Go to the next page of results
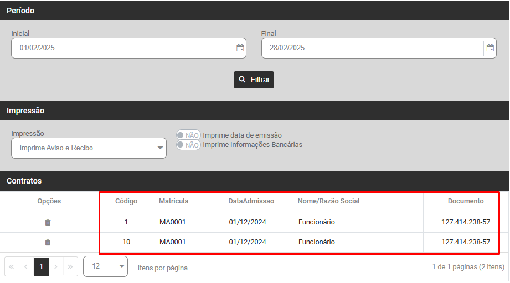Viewport: 510px width, 283px height. click(x=56, y=267)
